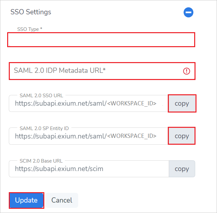The image size is (217, 213).
Task: Click the SSO Settings heading
Action: click(x=31, y=12)
